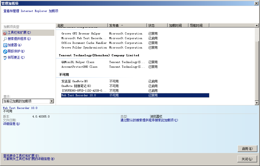
Task: Select {C95FE080-8F5D-11D2-A20B-0... row
Action: [x=135, y=91]
